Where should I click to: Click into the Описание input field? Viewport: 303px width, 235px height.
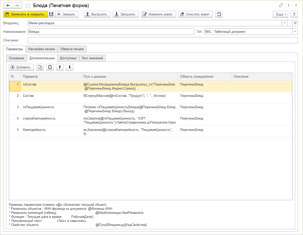tap(163, 40)
